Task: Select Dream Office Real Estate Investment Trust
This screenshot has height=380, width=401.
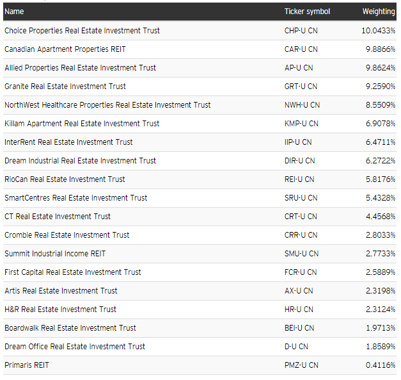Action: click(x=75, y=347)
